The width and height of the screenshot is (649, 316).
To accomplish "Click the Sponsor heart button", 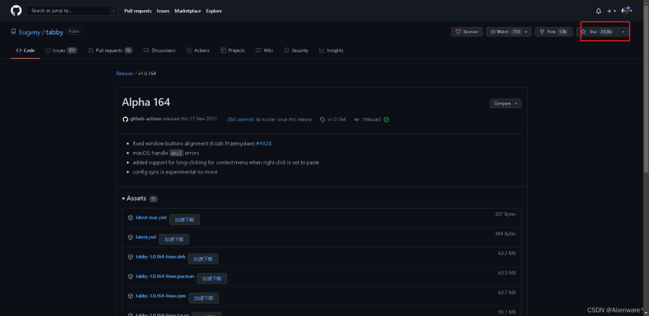I will [x=467, y=32].
